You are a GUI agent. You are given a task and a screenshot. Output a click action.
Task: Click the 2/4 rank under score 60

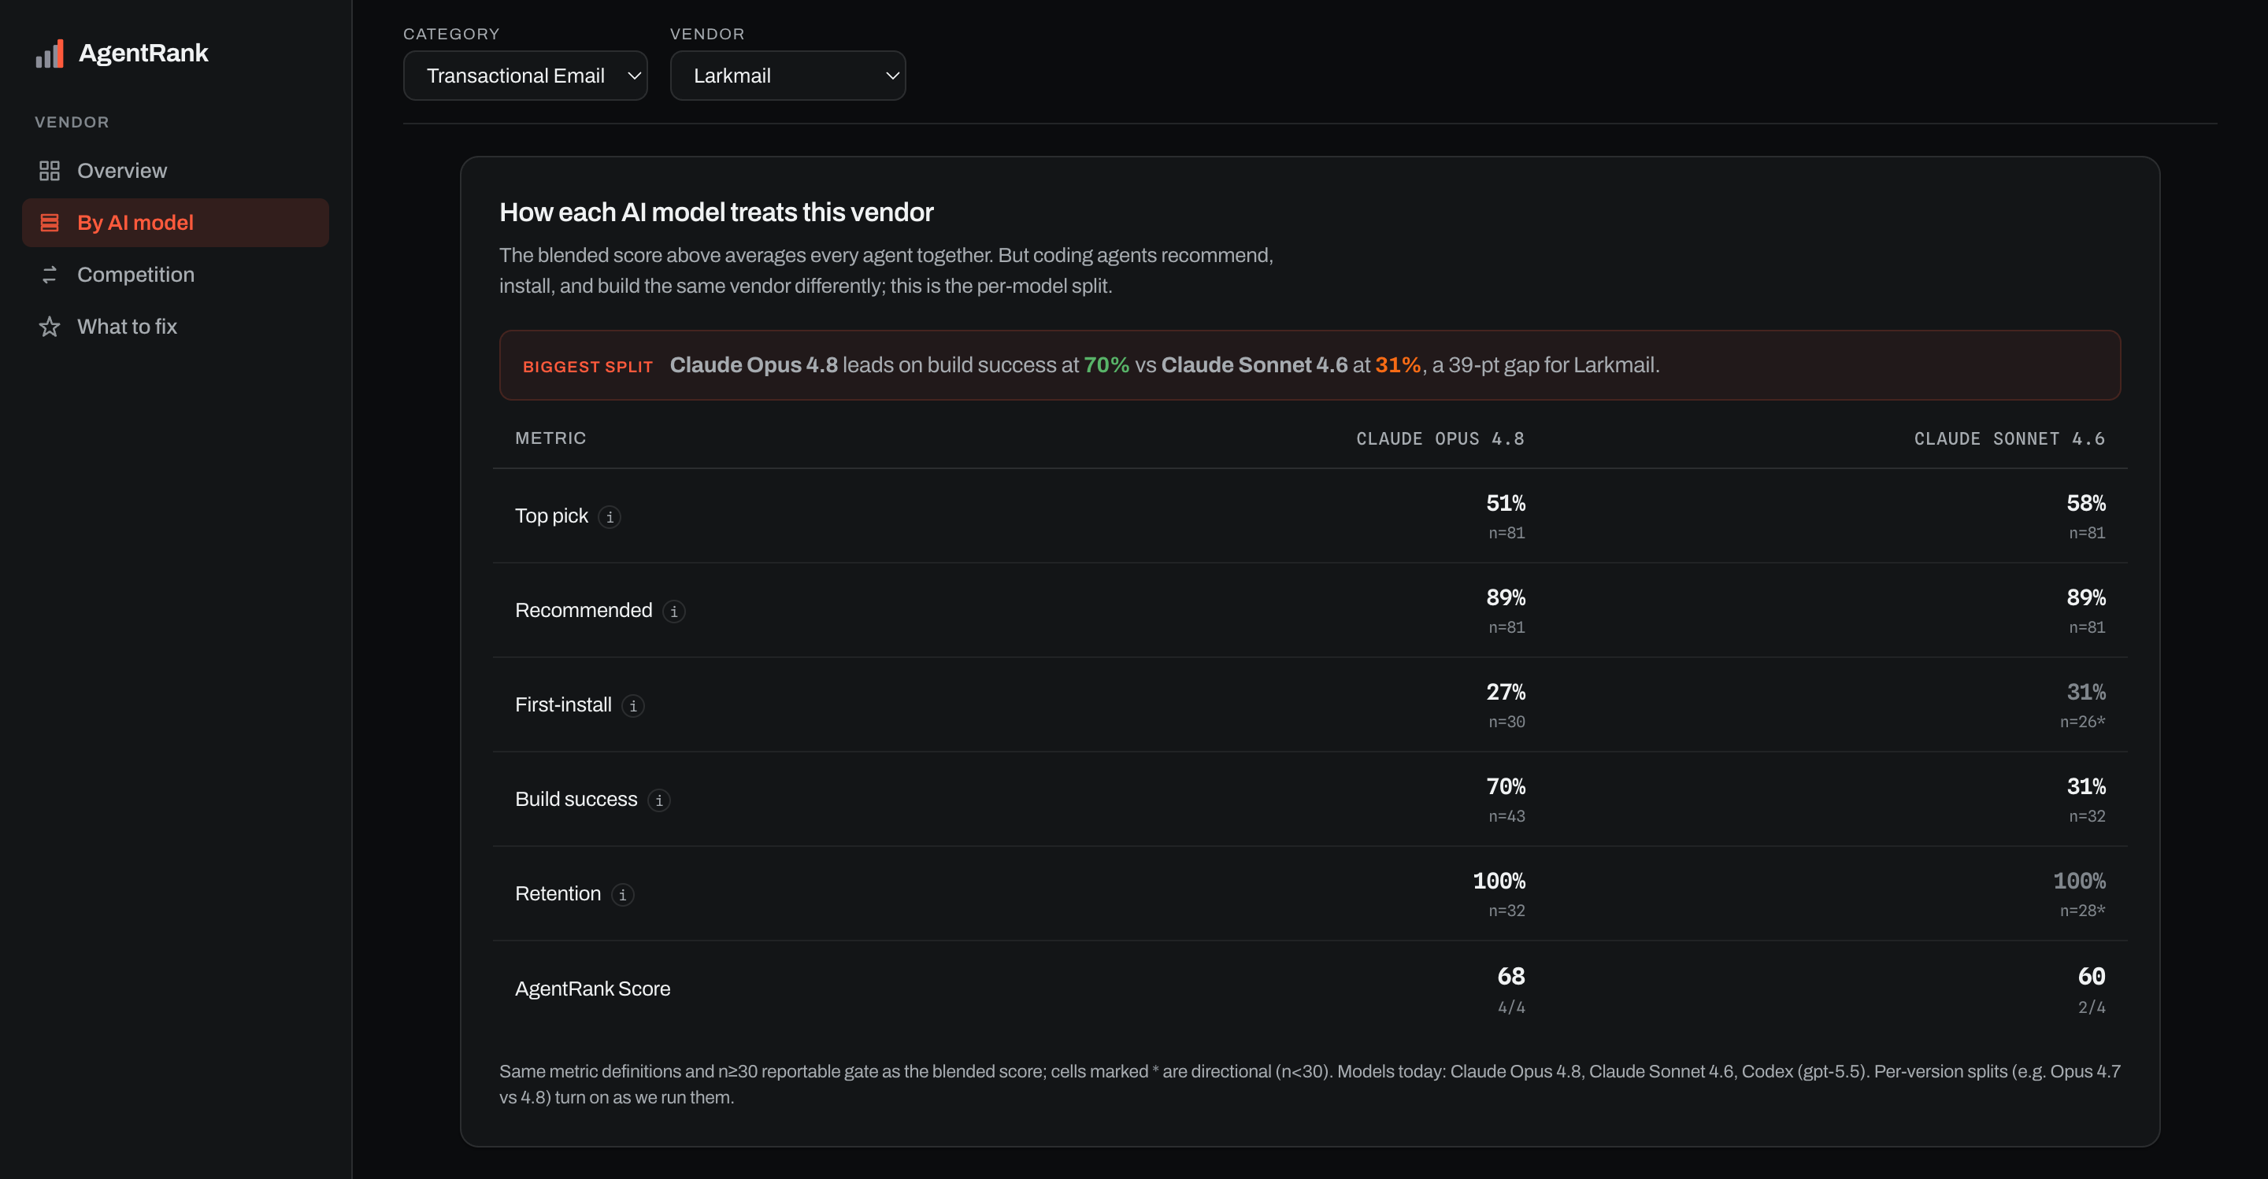(x=2091, y=1007)
